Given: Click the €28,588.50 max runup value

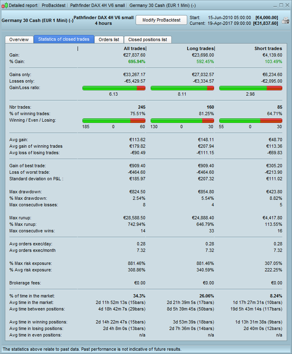Looking at the screenshot, I should pos(134,218).
